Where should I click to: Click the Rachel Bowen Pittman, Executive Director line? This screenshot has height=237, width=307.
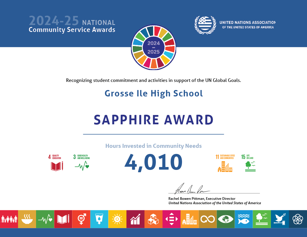(x=202, y=199)
